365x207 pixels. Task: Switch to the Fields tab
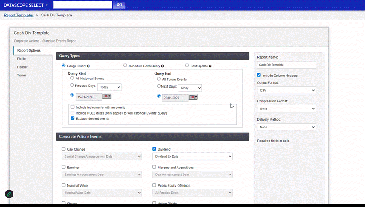pyautogui.click(x=21, y=59)
